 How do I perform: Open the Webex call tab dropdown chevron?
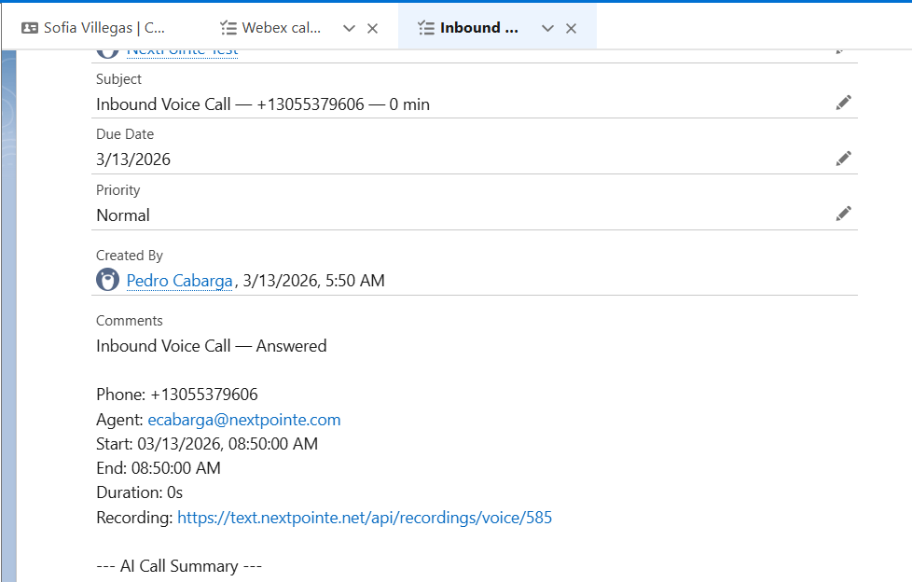(348, 27)
